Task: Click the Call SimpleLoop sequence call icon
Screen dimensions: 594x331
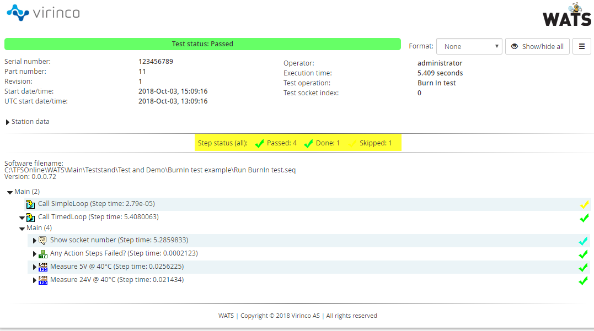Action: (31, 204)
